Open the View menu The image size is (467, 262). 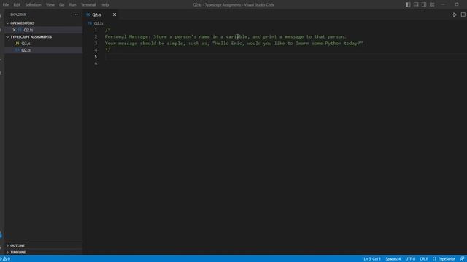50,5
